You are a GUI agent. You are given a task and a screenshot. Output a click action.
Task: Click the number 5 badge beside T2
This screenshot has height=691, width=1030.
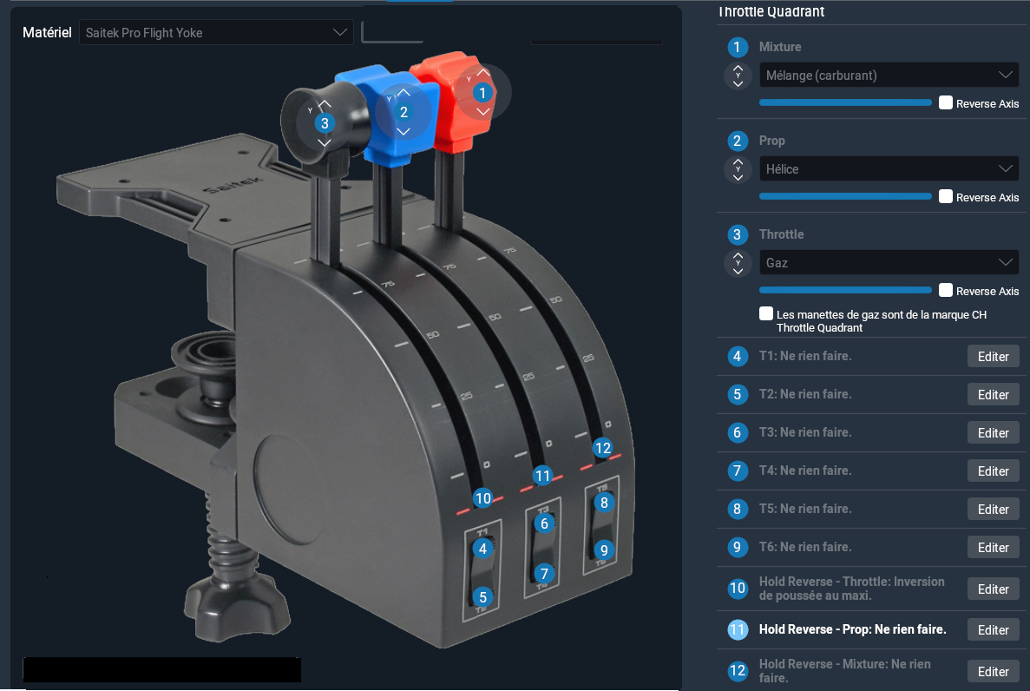tap(737, 394)
